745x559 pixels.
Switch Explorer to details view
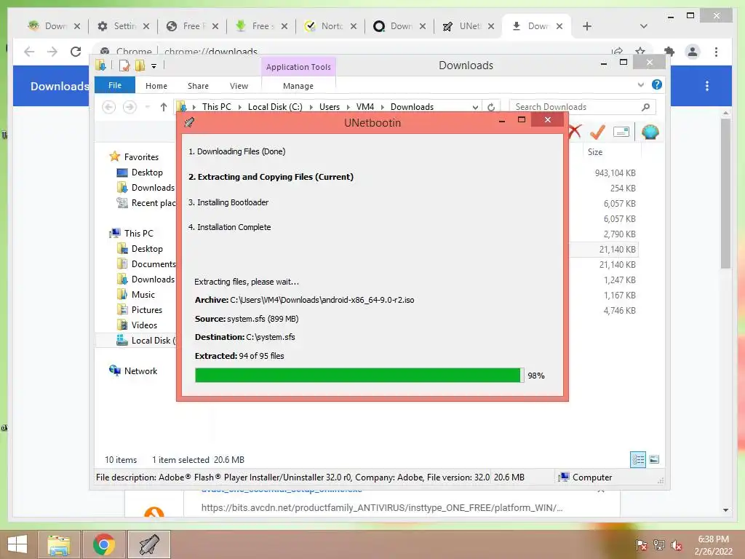pos(638,460)
